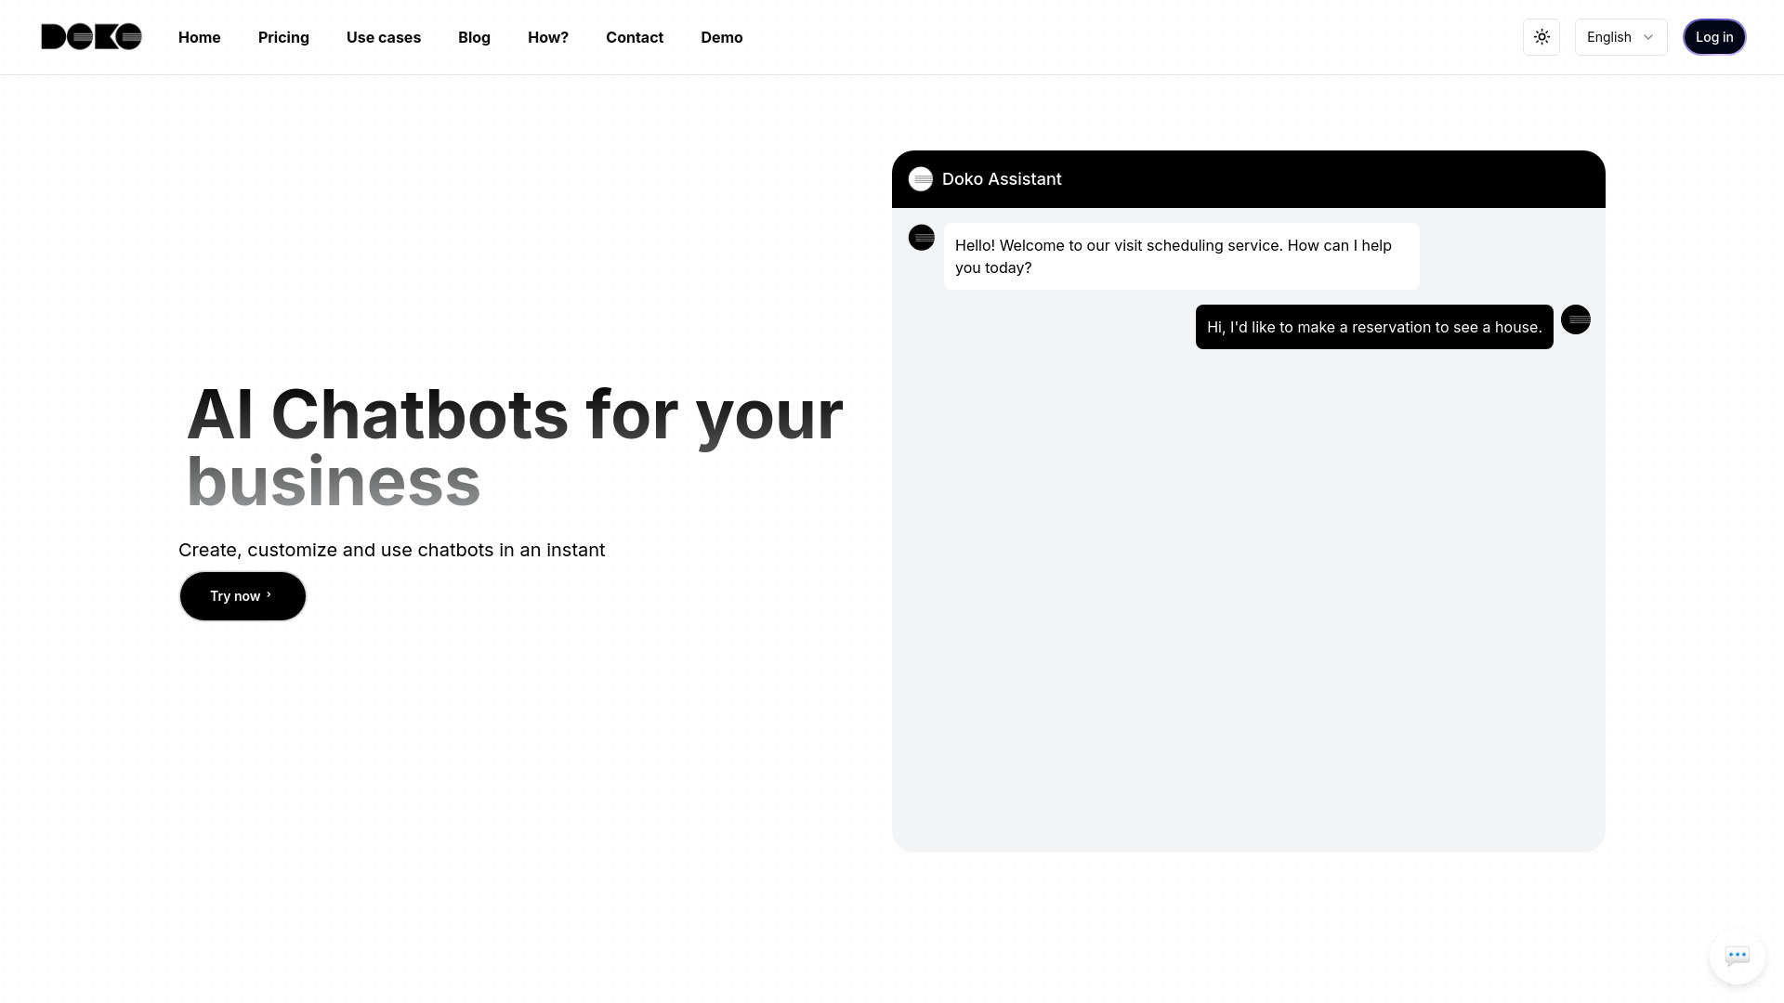Click the Doko header avatar circle icon
Viewport: 1784px width, 1003px height.
920,179
